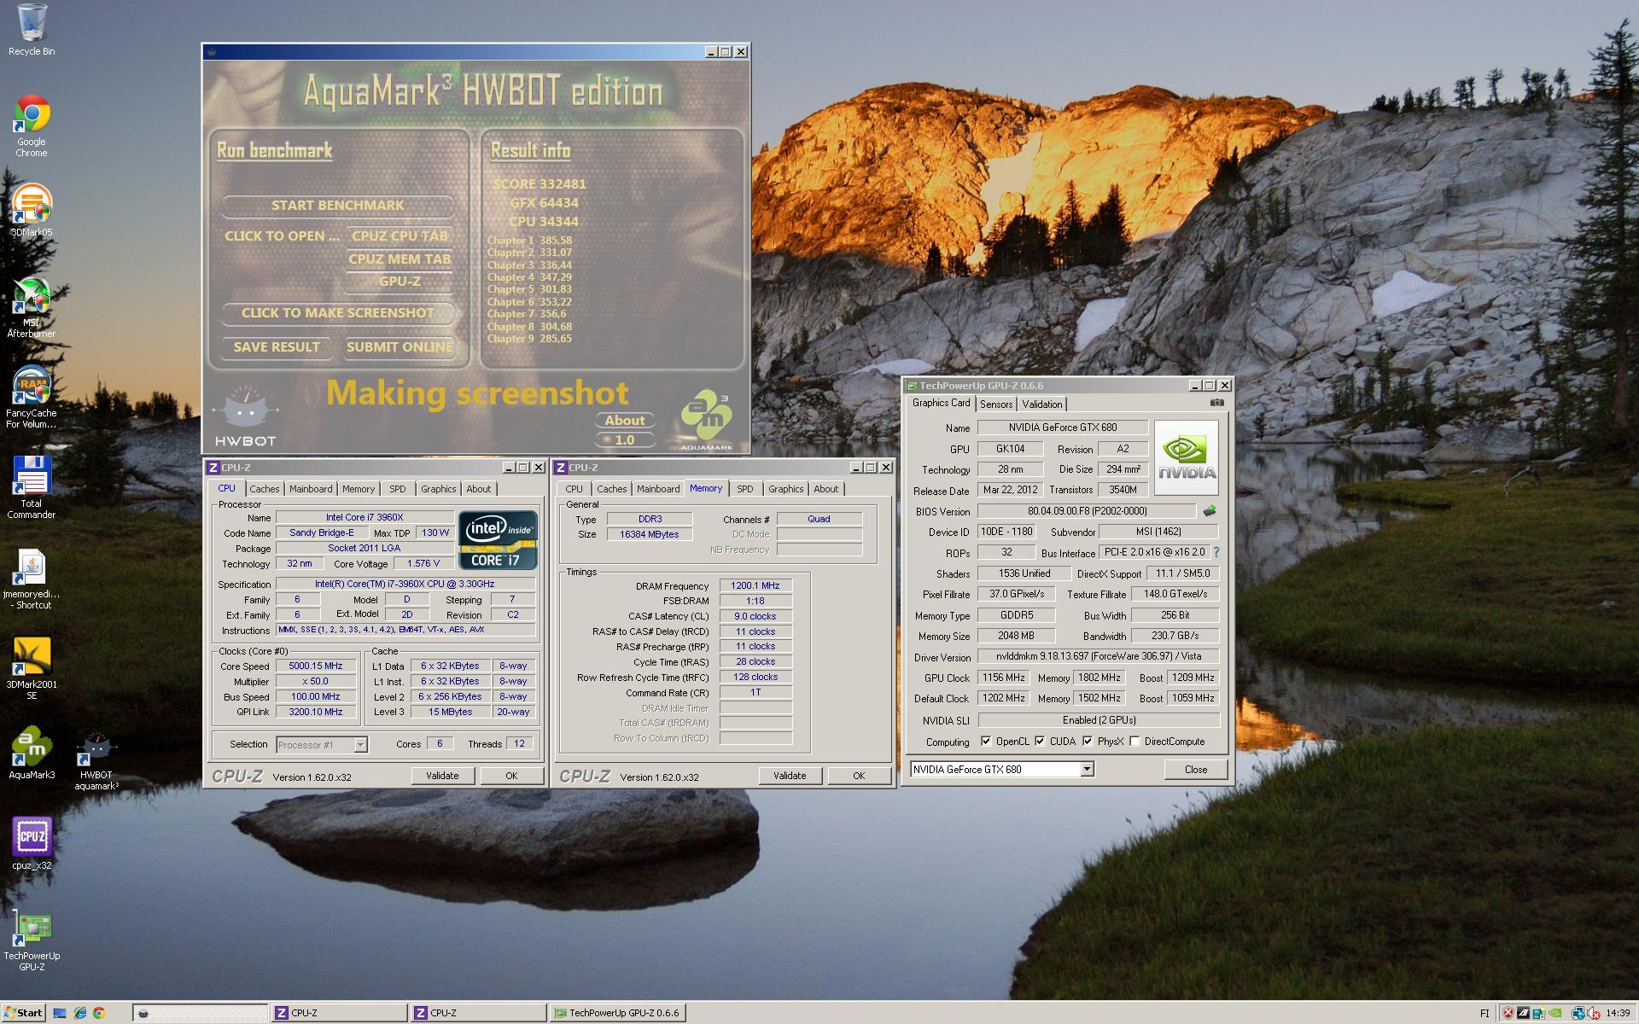Toggle the PhysX checkbox
This screenshot has width=1639, height=1024.
(x=1088, y=742)
